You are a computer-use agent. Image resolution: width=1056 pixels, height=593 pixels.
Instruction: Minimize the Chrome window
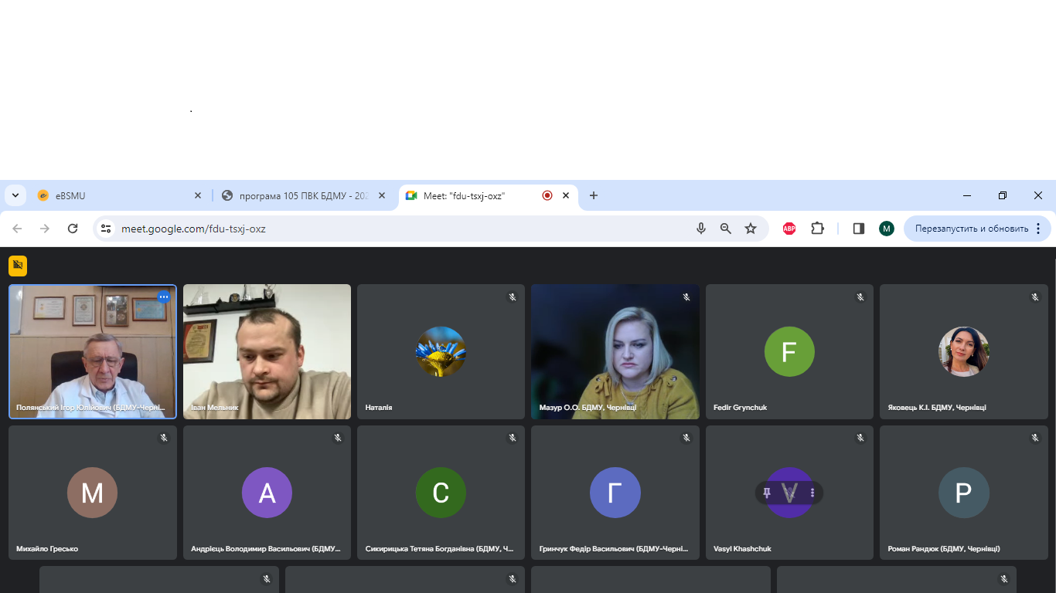point(967,196)
